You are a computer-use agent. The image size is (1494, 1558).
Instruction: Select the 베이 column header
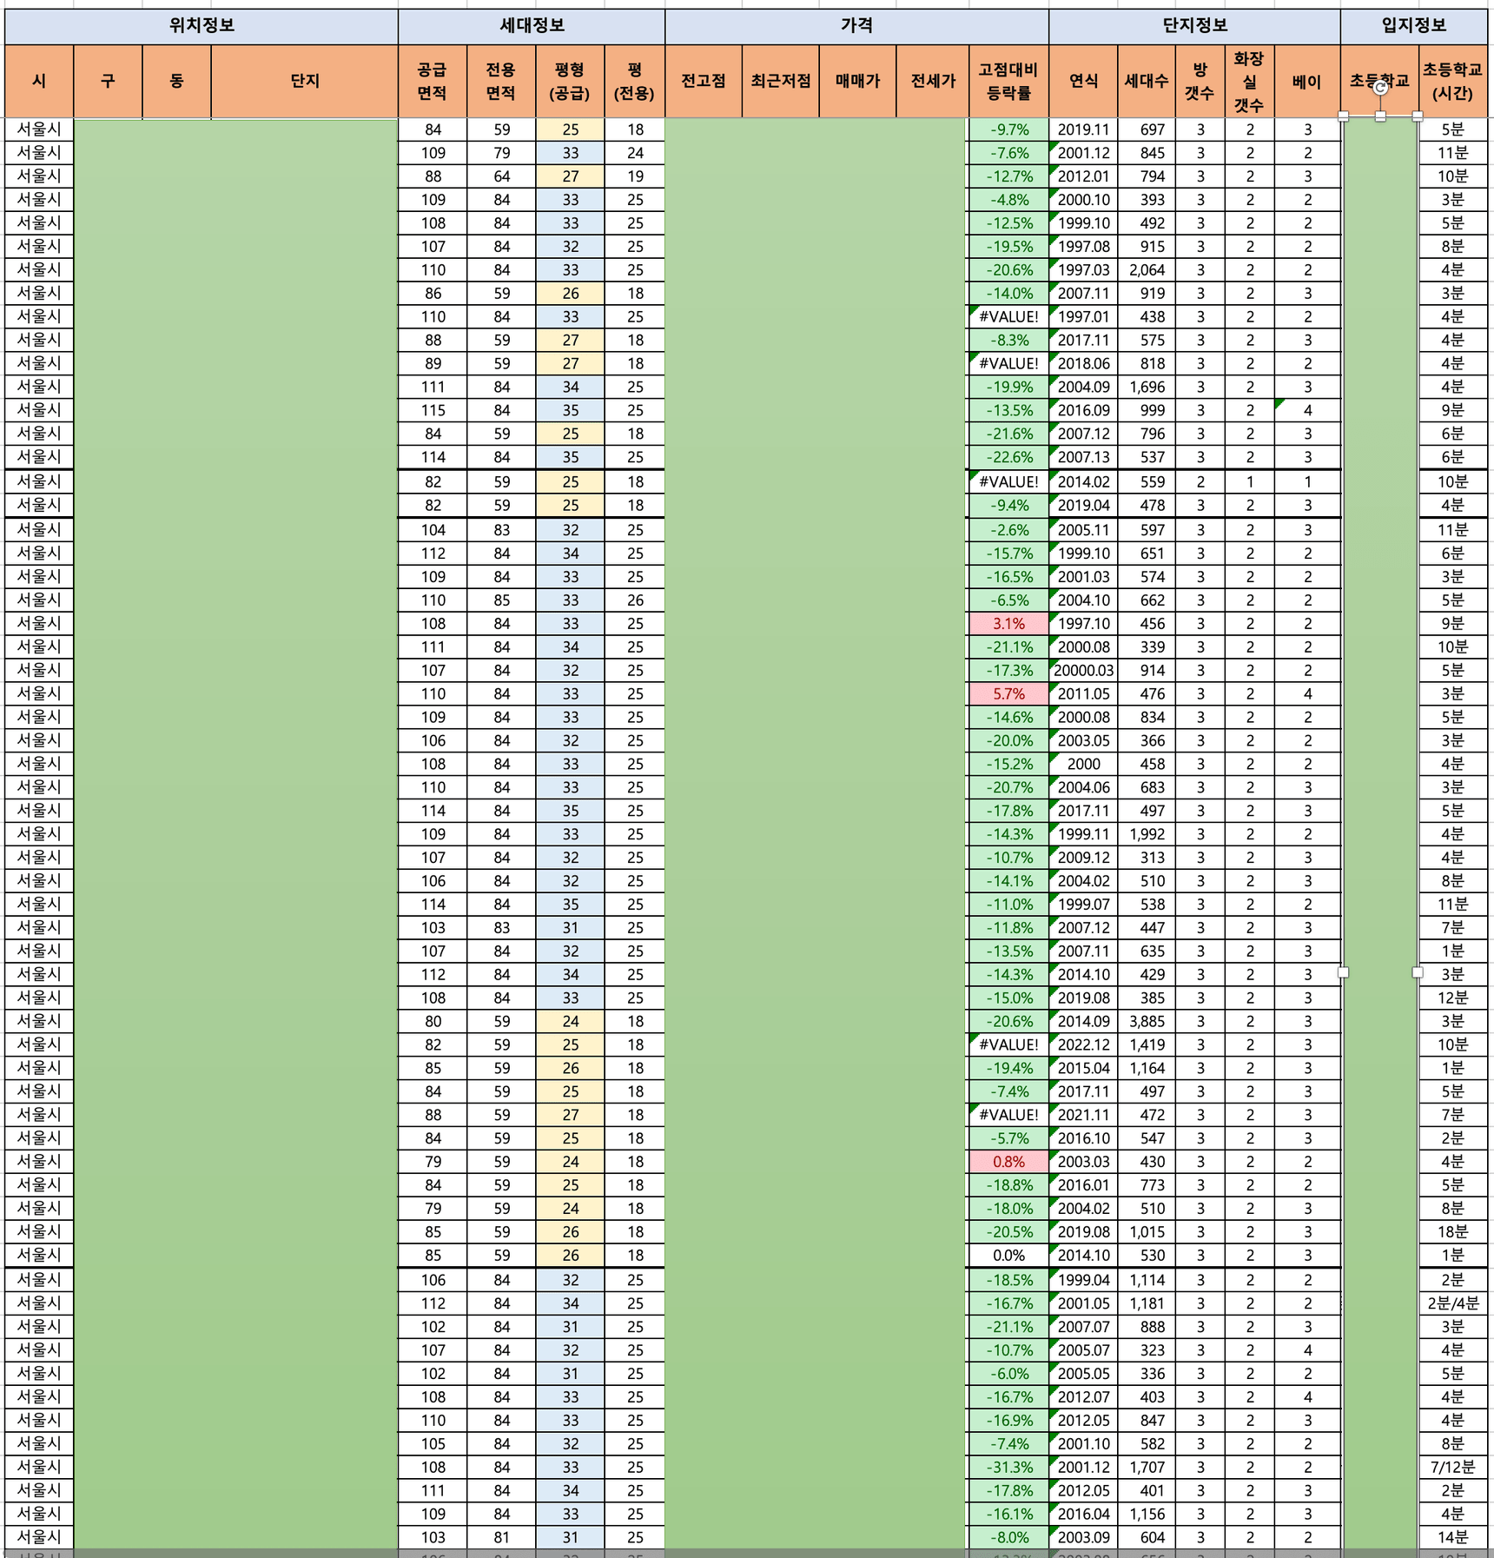1307,81
